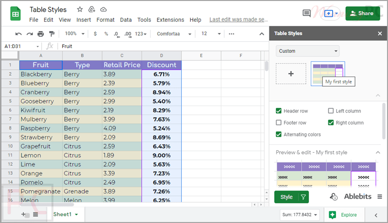Collapse the side panel arrow at bottom right
Image resolution: width=388 pixels, height=223 pixels.
click(376, 215)
